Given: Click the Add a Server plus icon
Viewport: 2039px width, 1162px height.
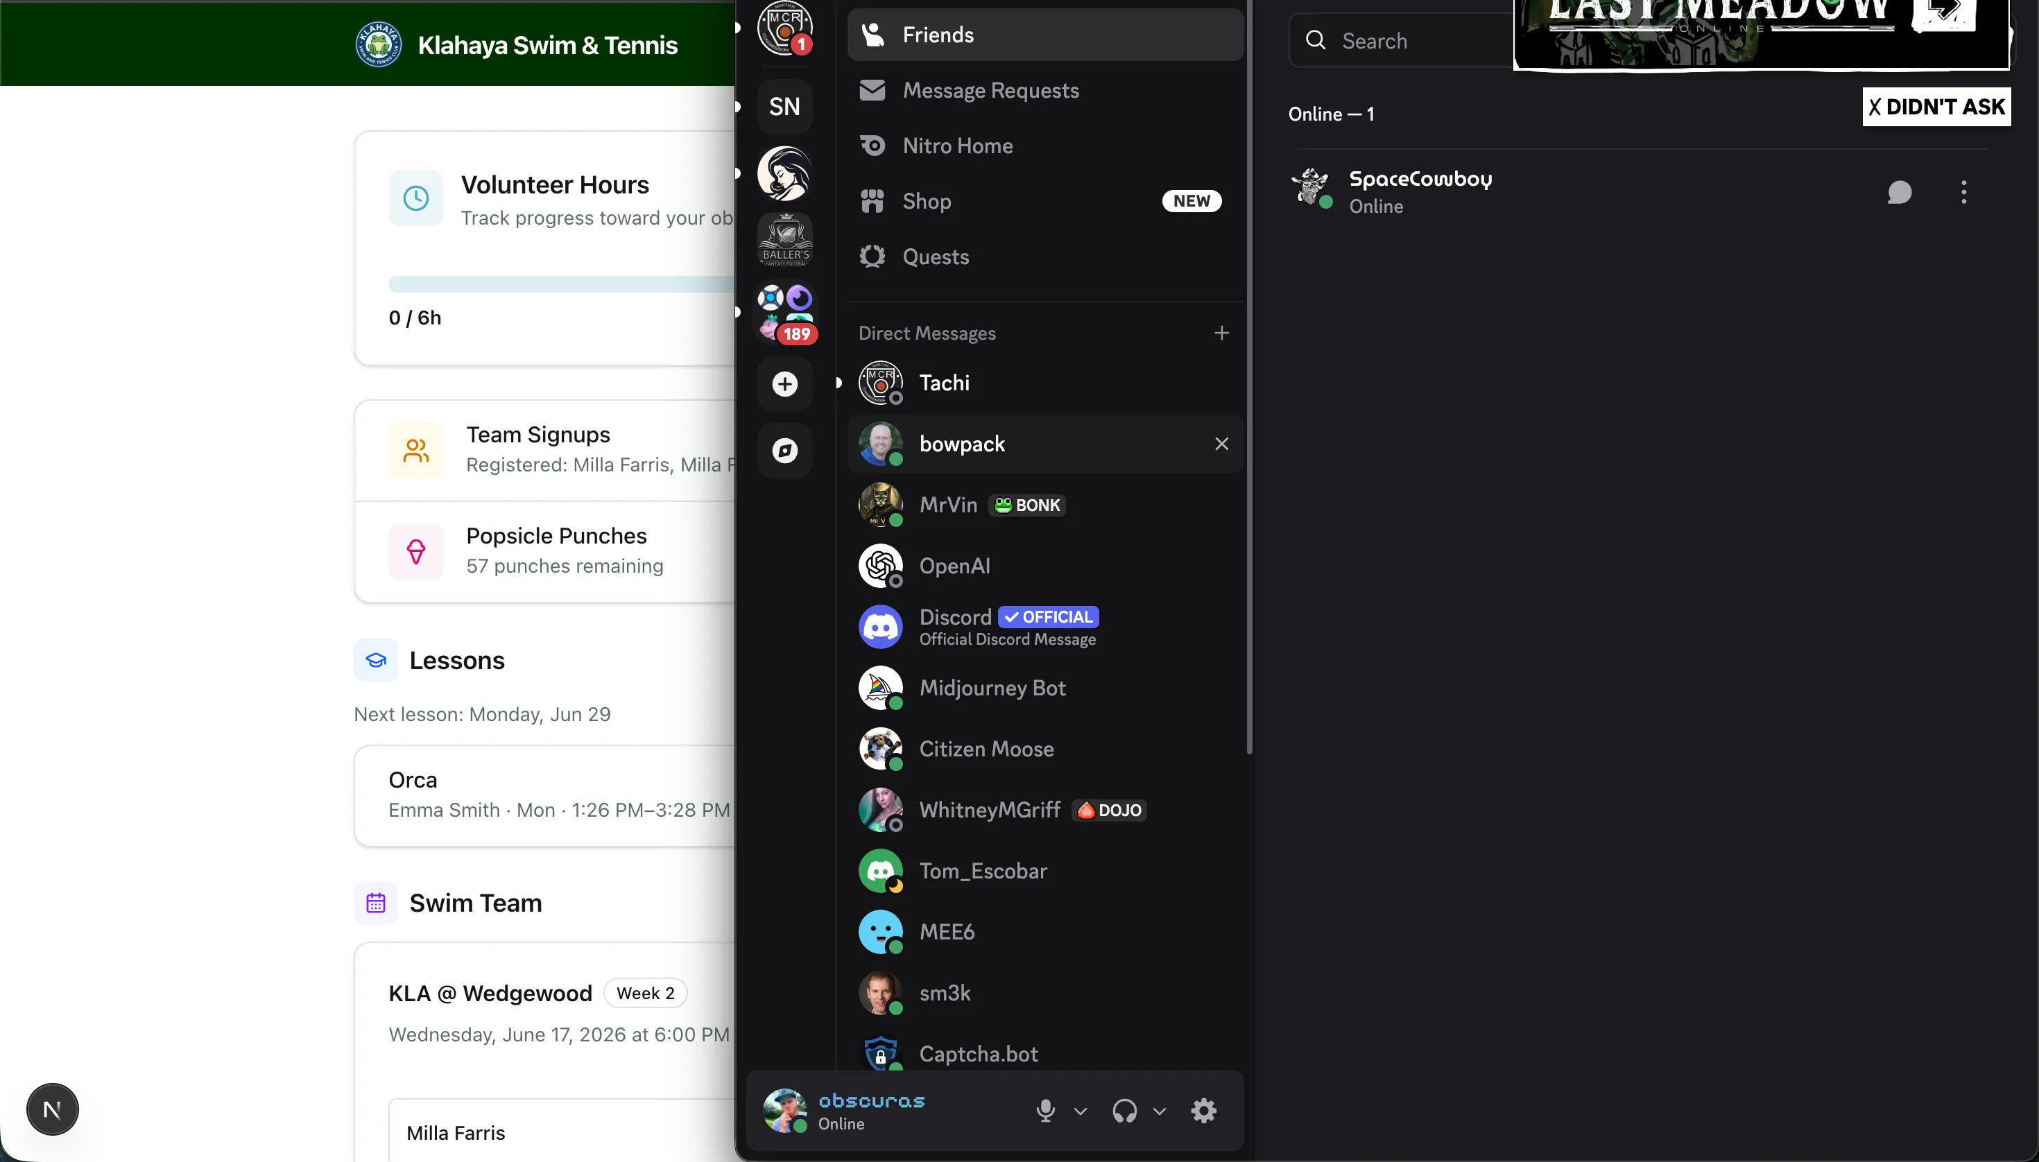Looking at the screenshot, I should [x=785, y=385].
